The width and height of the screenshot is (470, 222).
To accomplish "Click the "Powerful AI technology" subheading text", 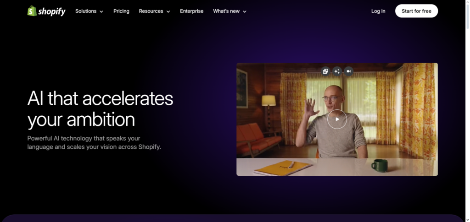I will tap(94, 142).
